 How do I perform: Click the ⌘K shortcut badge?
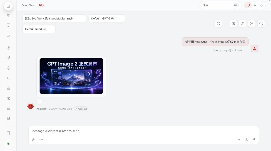[x=236, y=5]
